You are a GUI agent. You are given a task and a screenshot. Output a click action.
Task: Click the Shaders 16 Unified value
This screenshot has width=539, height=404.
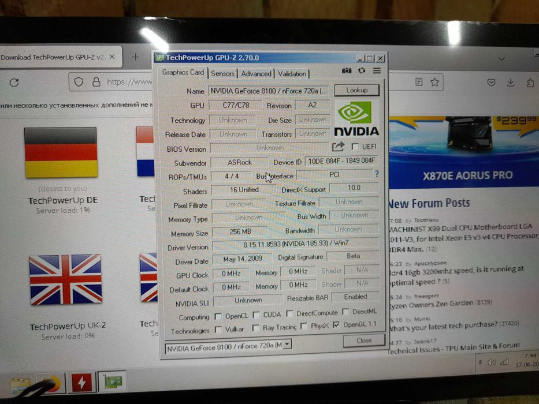(244, 190)
